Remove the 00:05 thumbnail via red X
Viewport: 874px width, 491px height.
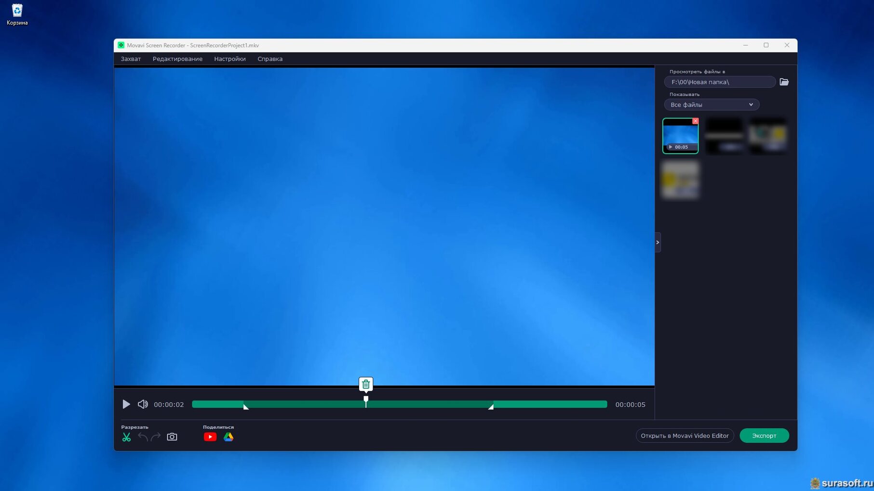[x=695, y=121]
